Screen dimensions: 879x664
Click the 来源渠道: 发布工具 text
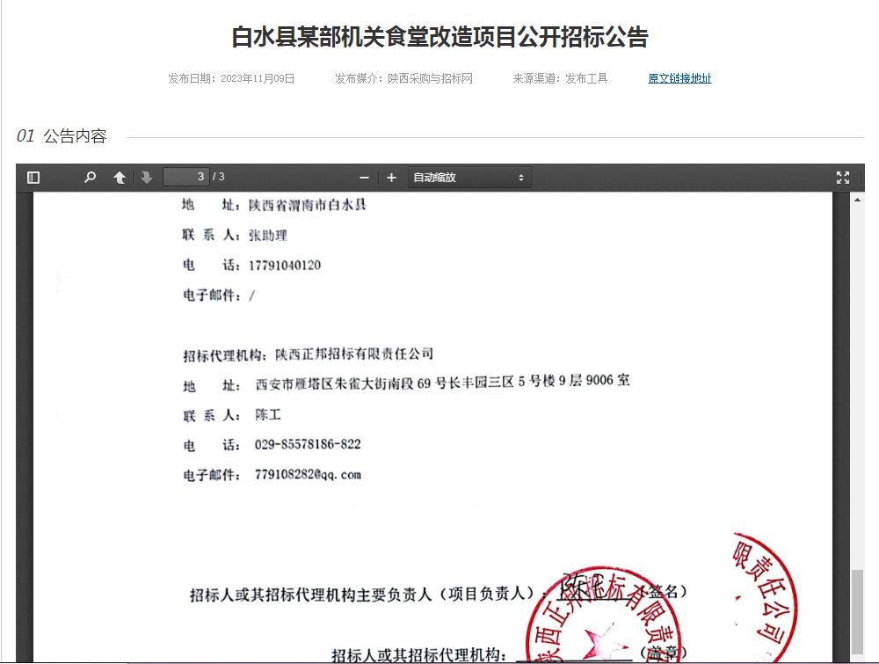click(560, 78)
